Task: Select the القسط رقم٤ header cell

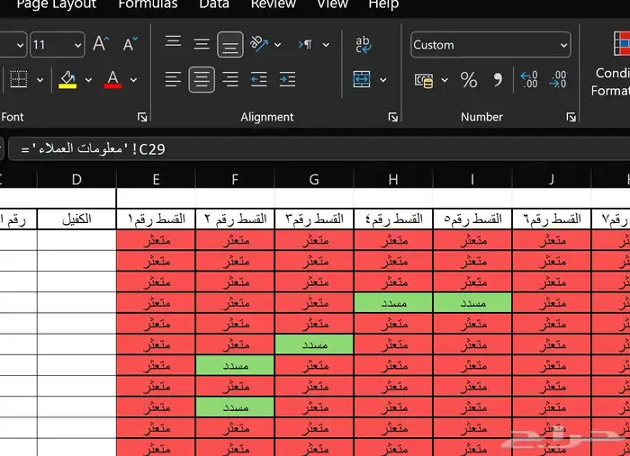Action: [393, 219]
